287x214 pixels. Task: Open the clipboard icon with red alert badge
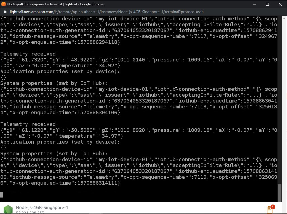click(x=271, y=209)
